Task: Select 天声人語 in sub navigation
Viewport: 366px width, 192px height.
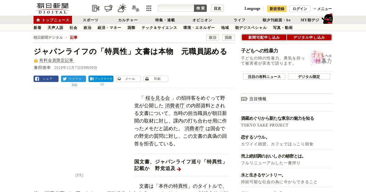Action: [56, 28]
